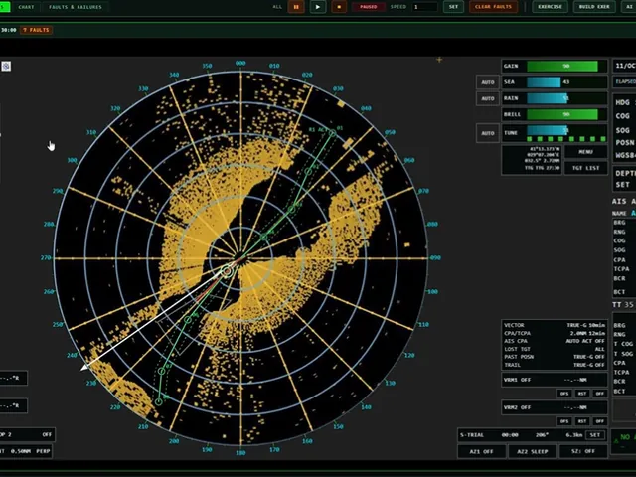The image size is (636, 477).
Task: Click the DEPTH SET panel
Action: pos(624,179)
